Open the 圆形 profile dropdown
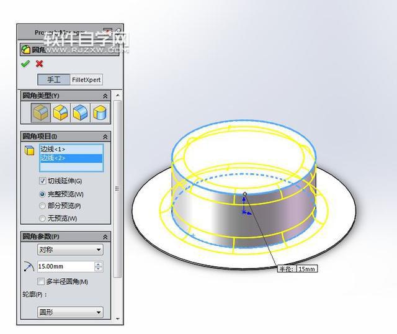 click(x=70, y=312)
